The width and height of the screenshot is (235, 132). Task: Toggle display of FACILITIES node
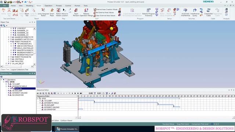pos(11,61)
